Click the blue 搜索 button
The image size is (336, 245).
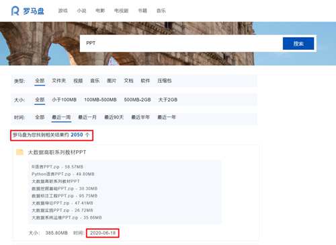[x=298, y=44]
